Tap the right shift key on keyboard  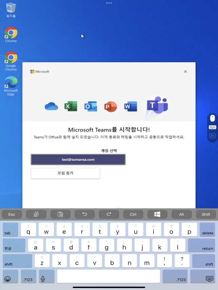point(203,261)
